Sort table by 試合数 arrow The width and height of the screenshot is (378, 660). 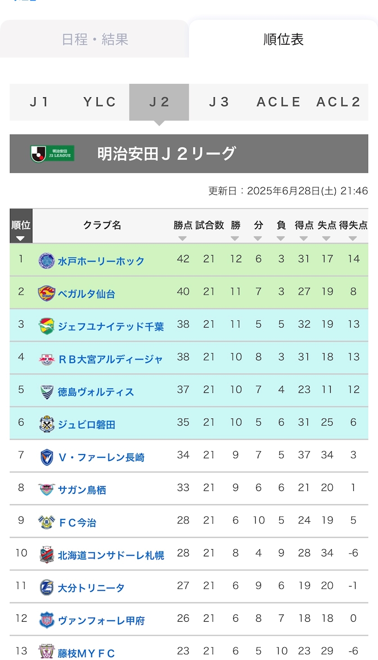[x=209, y=238]
